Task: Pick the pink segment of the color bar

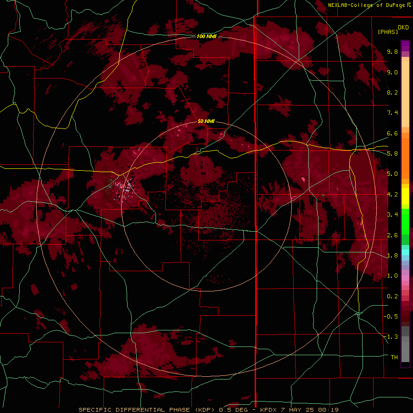Action: click(x=405, y=278)
